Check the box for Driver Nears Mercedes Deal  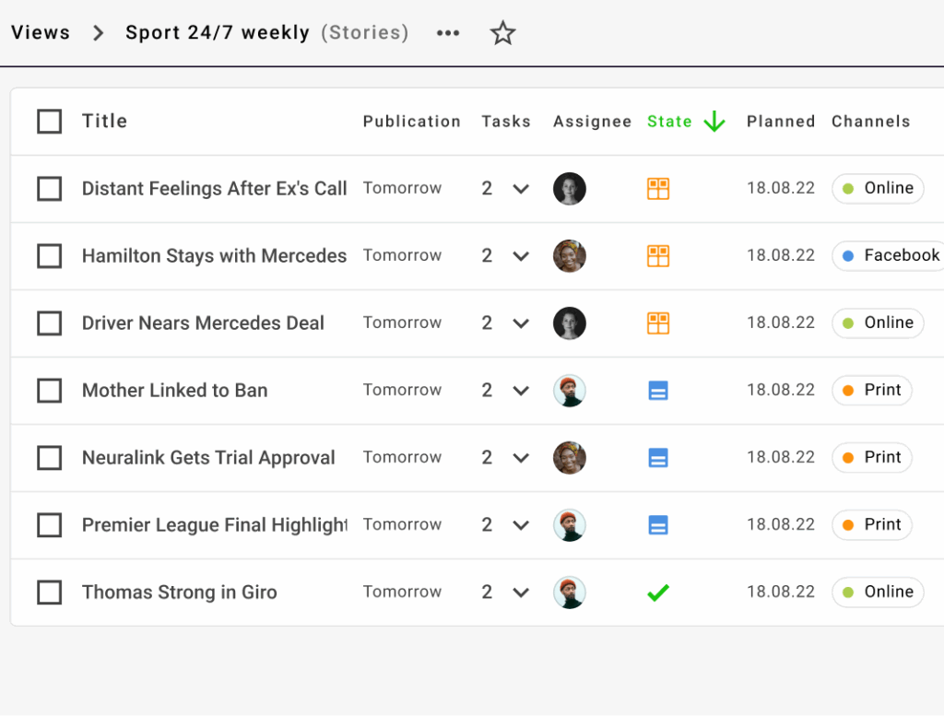point(50,323)
